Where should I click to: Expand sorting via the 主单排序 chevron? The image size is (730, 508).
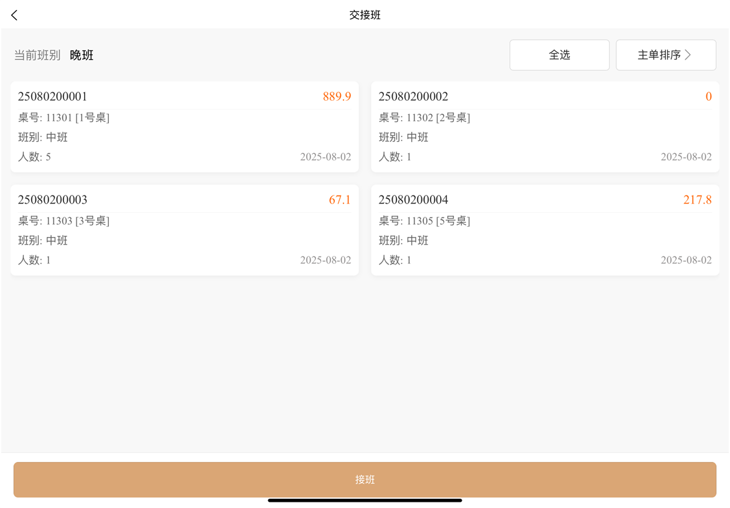tap(688, 55)
